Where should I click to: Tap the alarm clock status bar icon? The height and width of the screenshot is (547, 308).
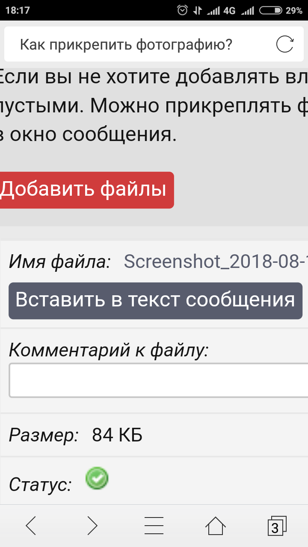[183, 10]
